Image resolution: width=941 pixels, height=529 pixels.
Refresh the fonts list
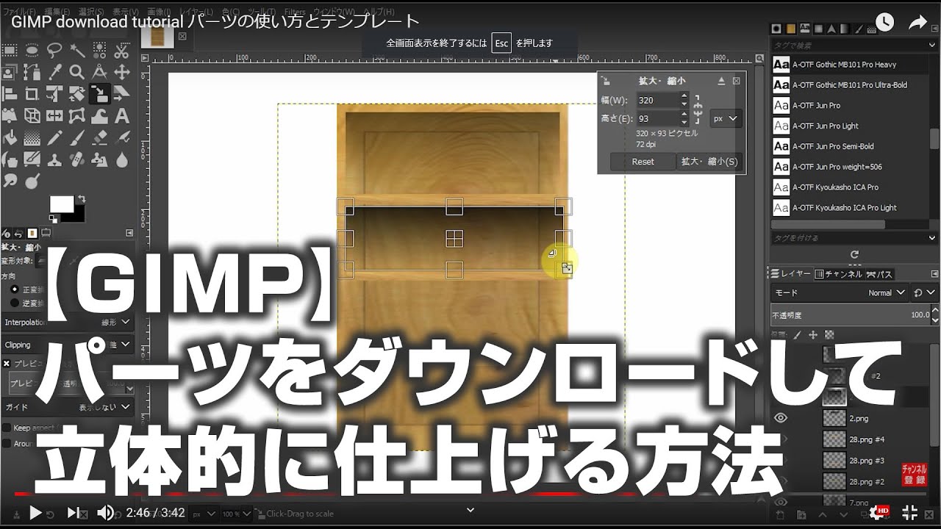pyautogui.click(x=854, y=255)
